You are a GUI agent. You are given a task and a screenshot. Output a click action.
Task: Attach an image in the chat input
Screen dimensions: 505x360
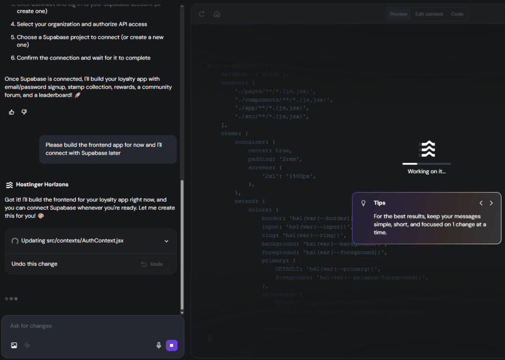click(14, 345)
